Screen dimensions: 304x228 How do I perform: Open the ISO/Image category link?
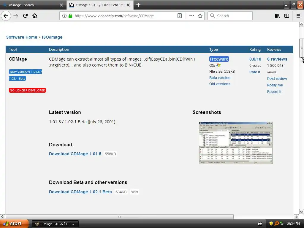(52, 37)
